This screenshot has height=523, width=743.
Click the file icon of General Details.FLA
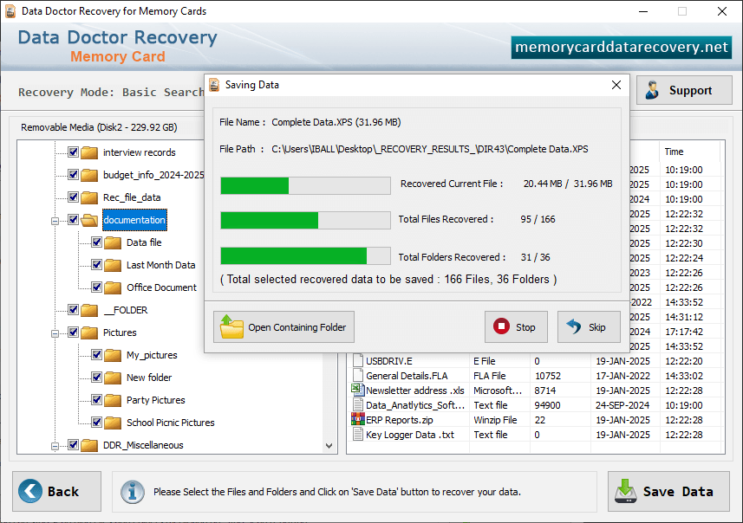358,375
